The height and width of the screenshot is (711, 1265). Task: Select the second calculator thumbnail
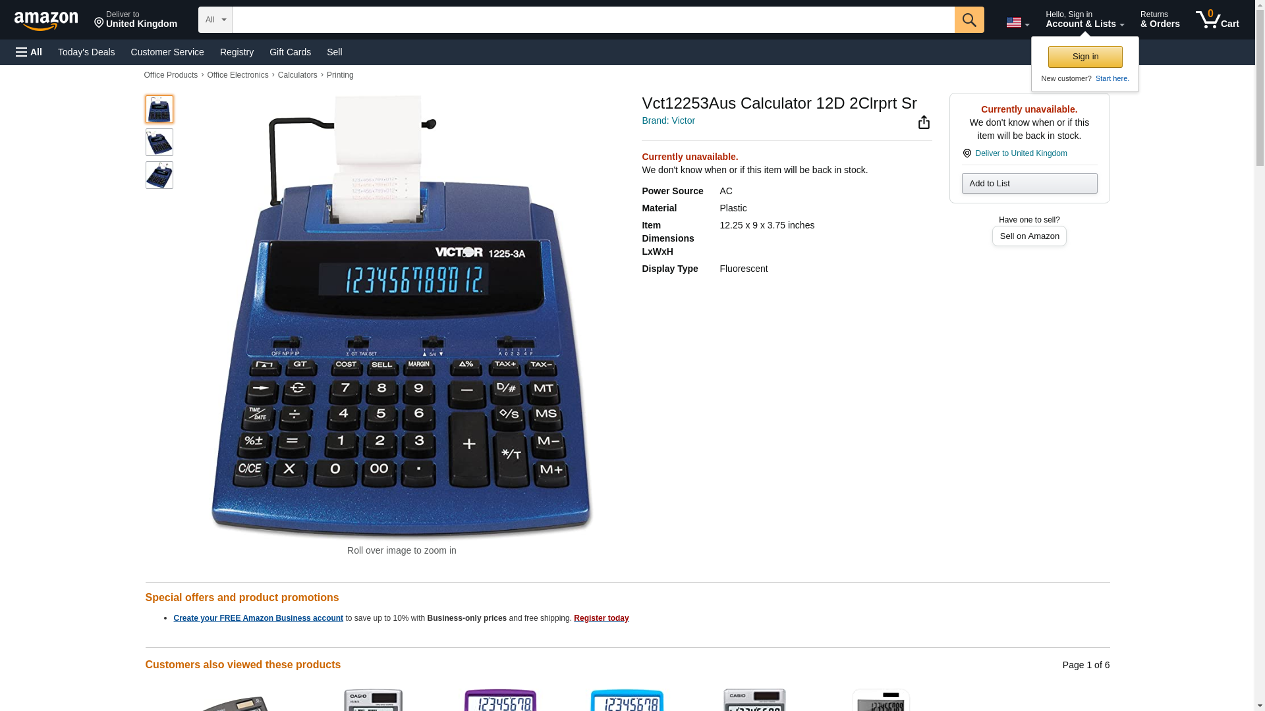159,142
